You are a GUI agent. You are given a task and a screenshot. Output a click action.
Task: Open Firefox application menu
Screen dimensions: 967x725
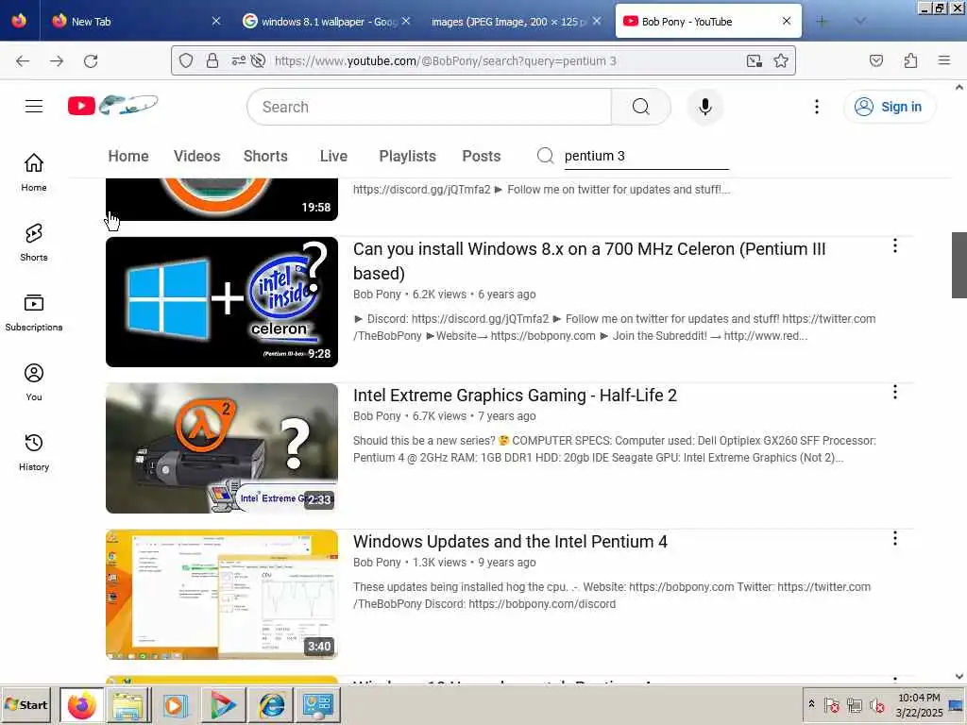pyautogui.click(x=944, y=60)
